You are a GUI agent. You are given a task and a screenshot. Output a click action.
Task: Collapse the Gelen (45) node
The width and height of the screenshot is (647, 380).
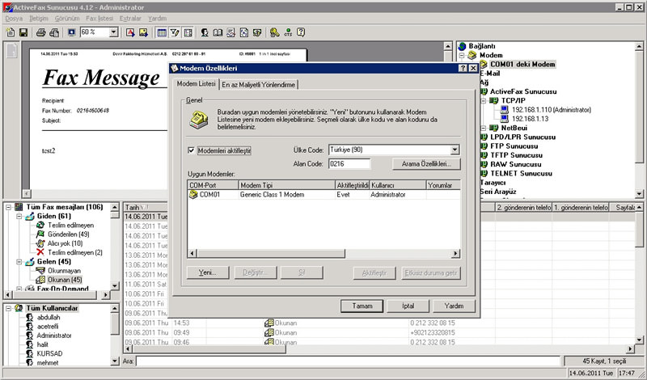coord(19,262)
